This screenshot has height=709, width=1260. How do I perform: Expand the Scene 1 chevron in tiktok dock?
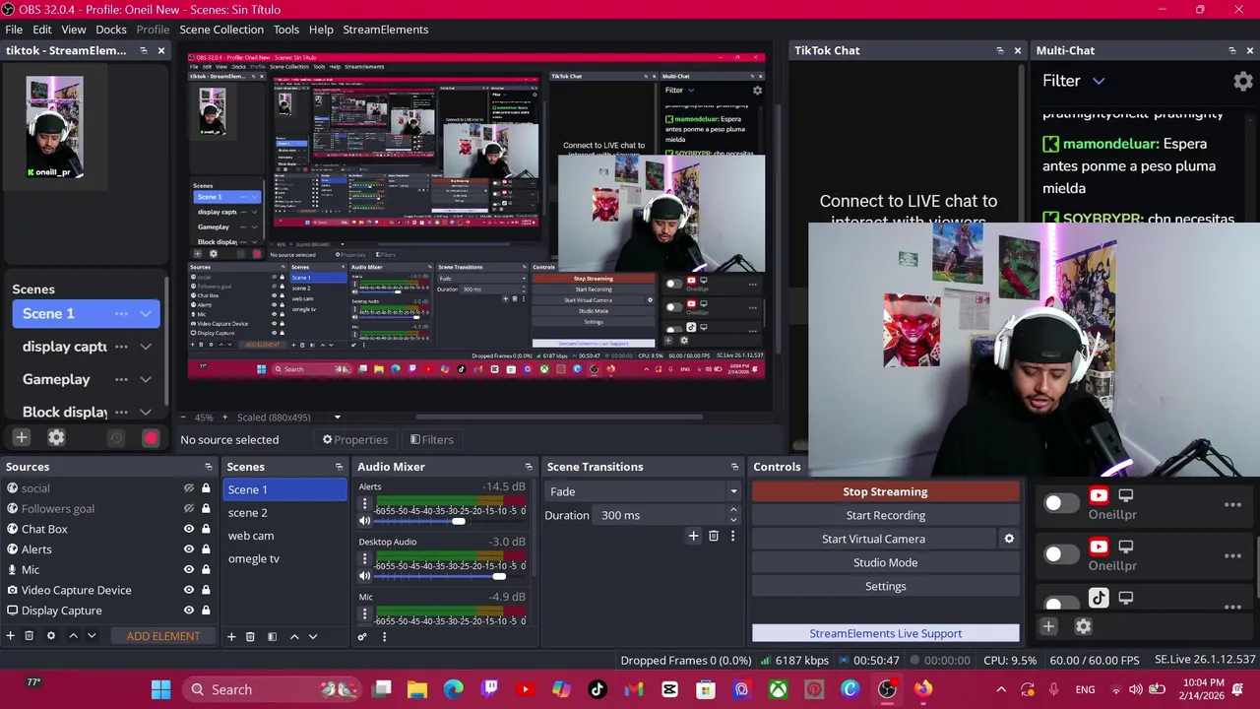pyautogui.click(x=146, y=314)
